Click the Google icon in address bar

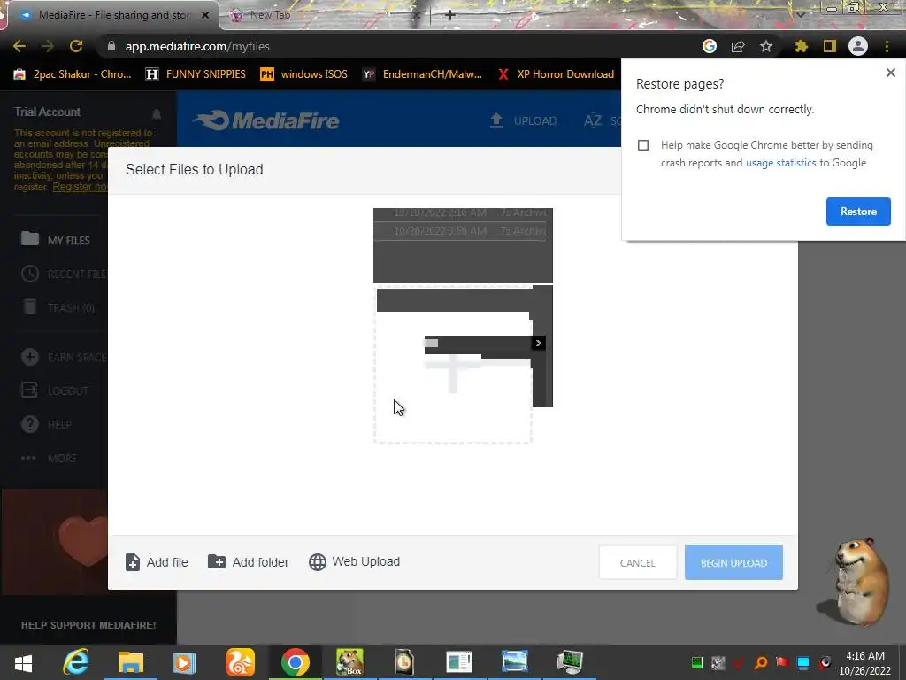(x=710, y=46)
